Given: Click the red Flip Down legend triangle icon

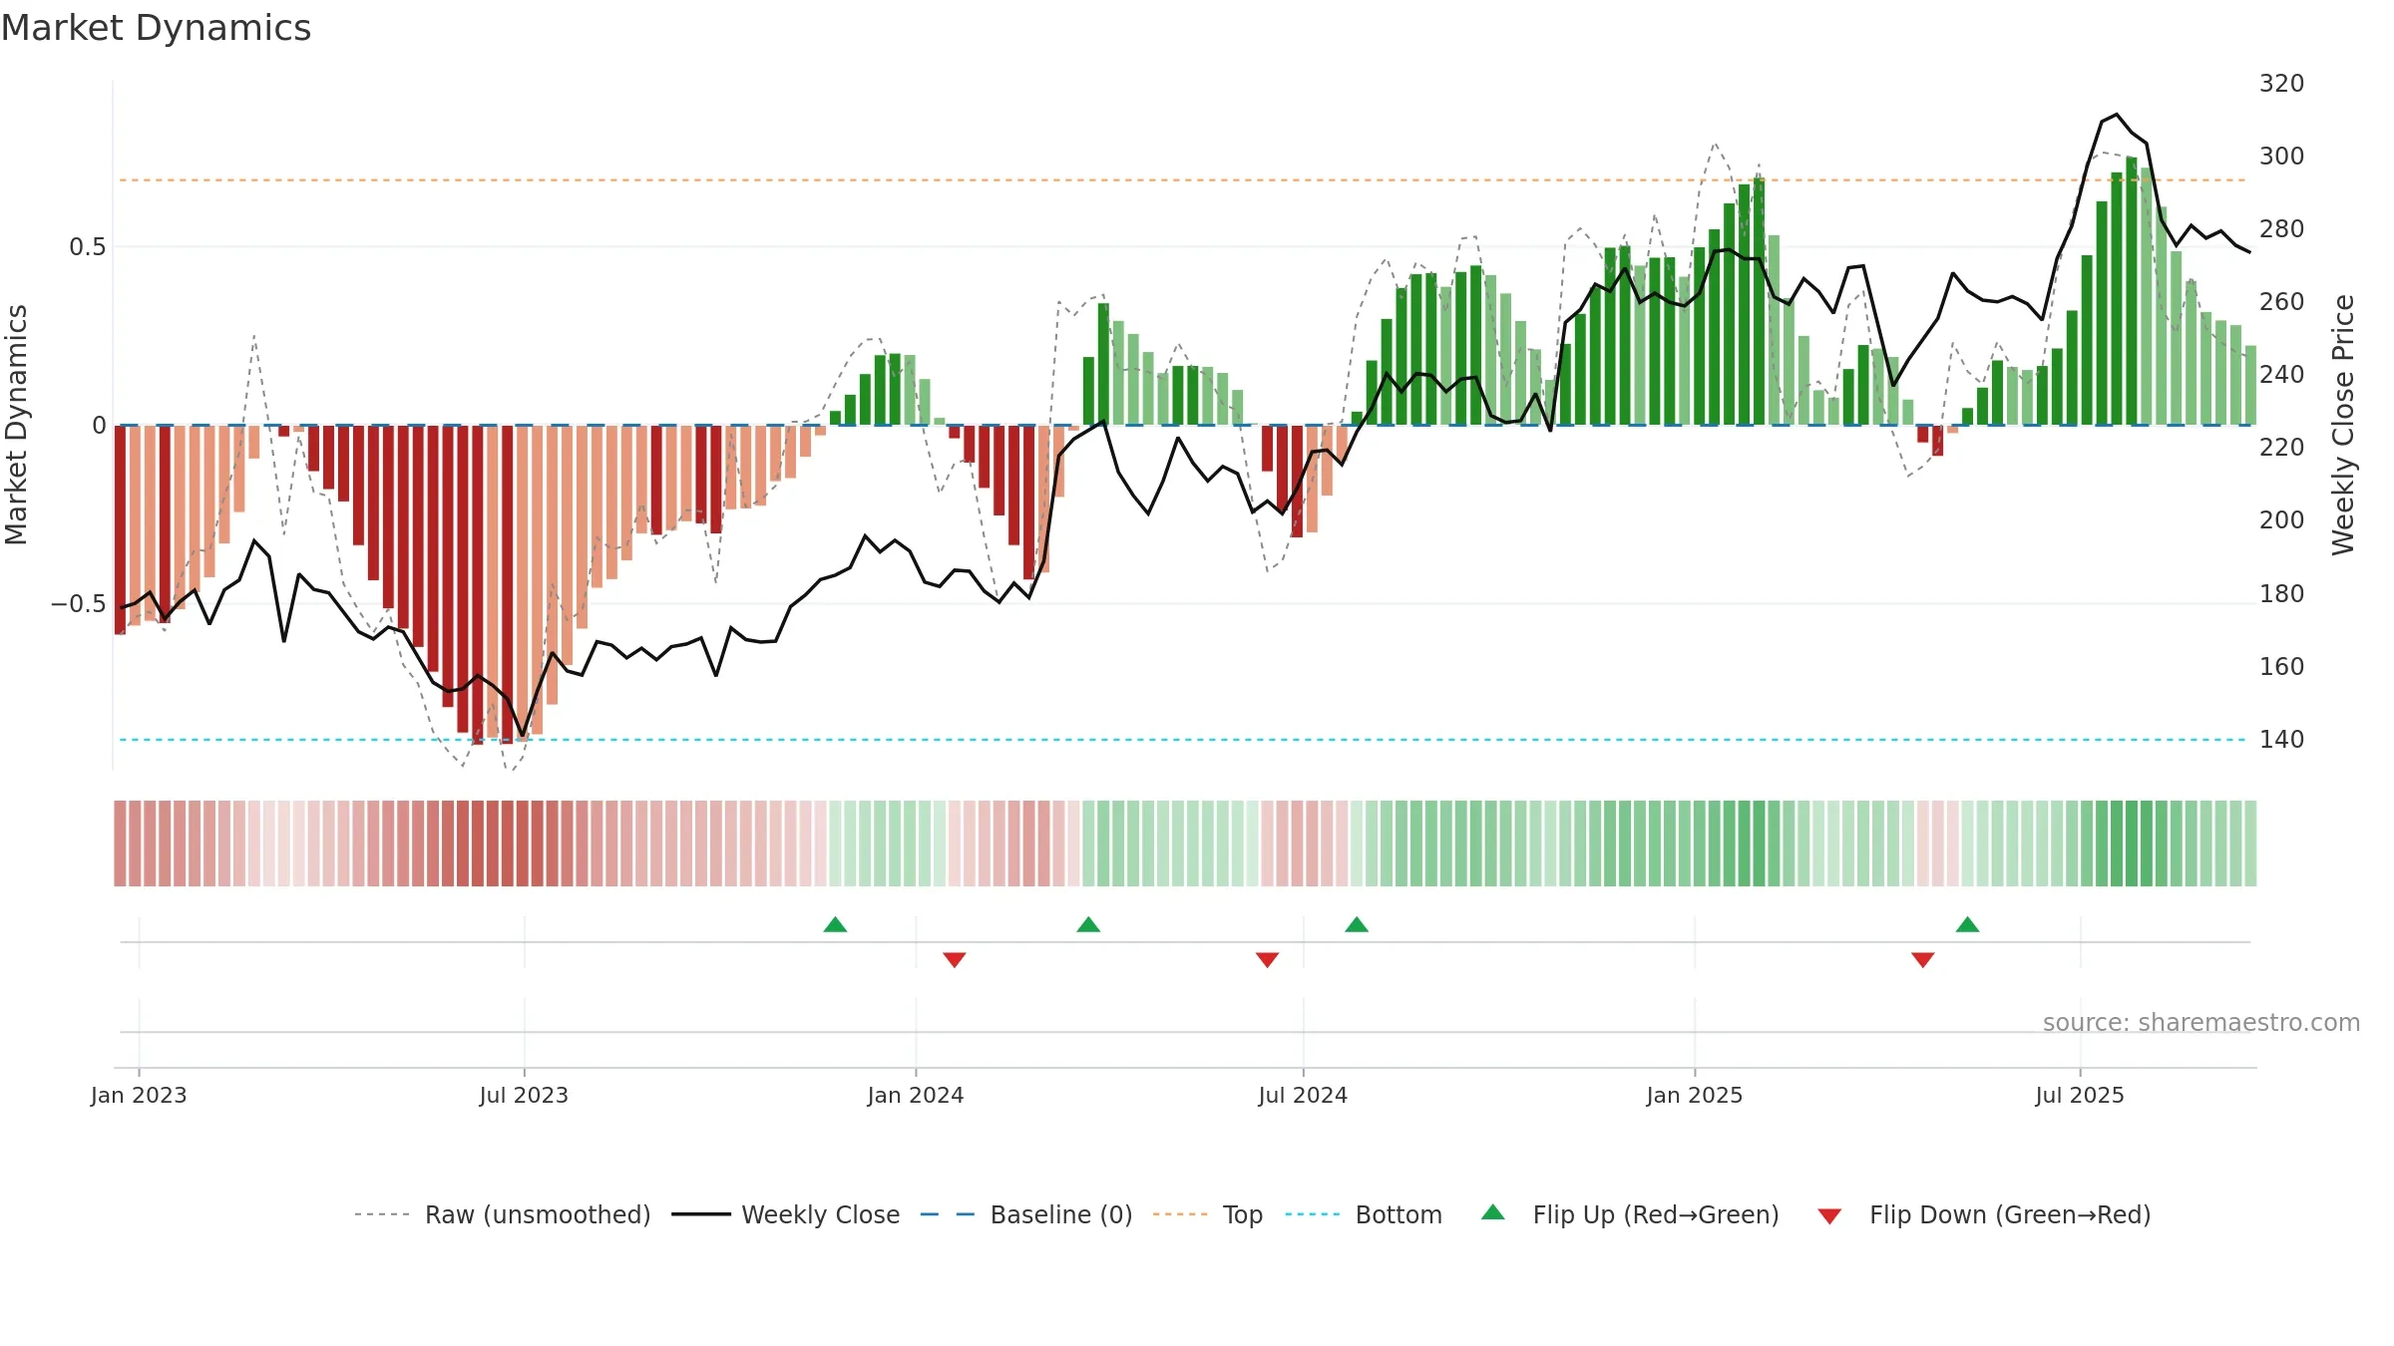Looking at the screenshot, I should tap(1829, 1216).
